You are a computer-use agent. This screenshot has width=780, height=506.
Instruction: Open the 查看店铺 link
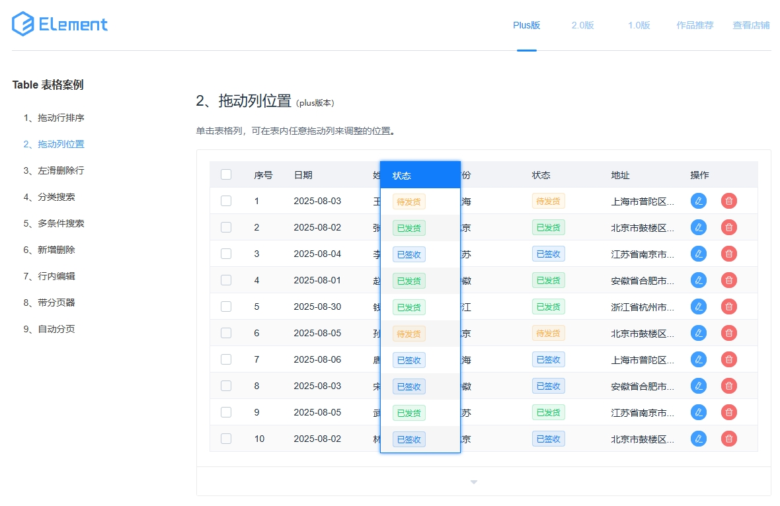[750, 25]
